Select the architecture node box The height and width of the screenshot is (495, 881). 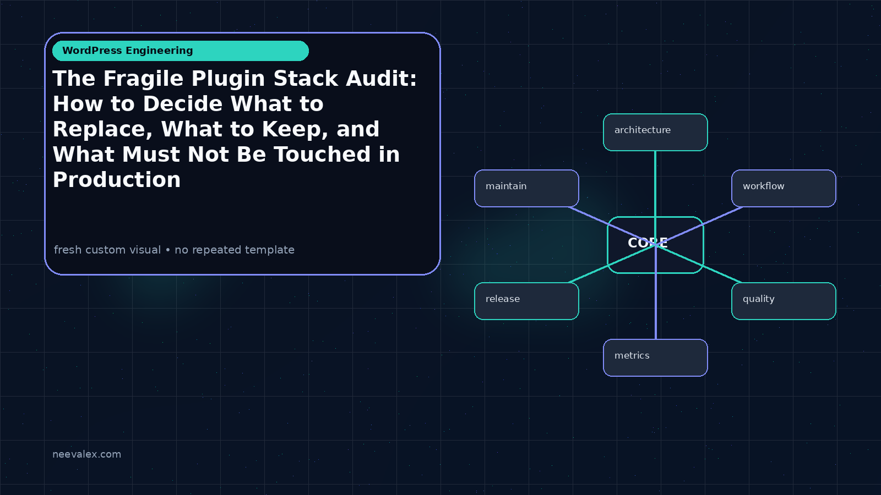tap(655, 132)
